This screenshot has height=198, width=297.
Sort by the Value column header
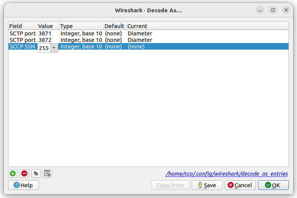(x=48, y=26)
